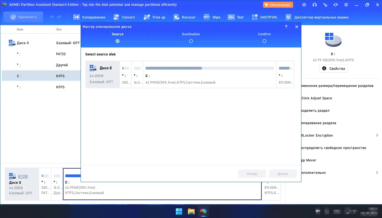Image resolution: width=382 pixels, height=218 pixels.
Task: Click the Применить apply button
Action: (23, 17)
